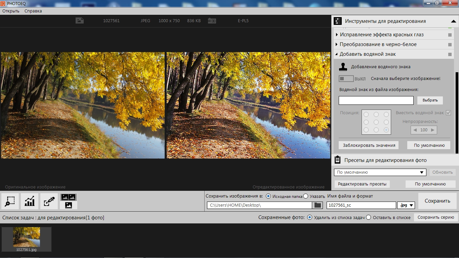Select top-left watermark position radio

366,115
